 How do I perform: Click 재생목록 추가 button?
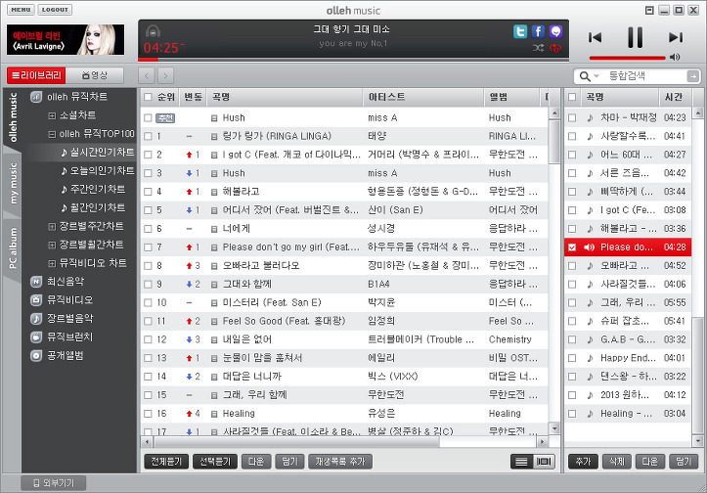click(340, 462)
